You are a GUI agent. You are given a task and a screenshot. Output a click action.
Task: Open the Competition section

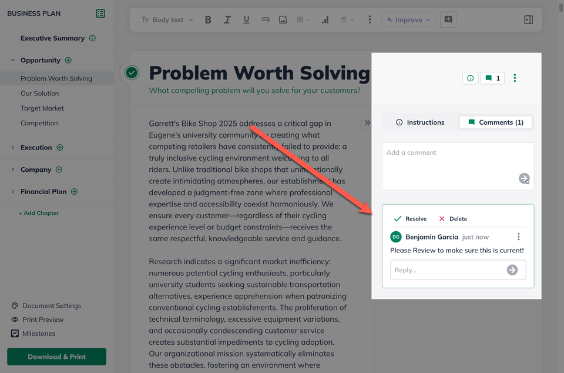(x=39, y=123)
